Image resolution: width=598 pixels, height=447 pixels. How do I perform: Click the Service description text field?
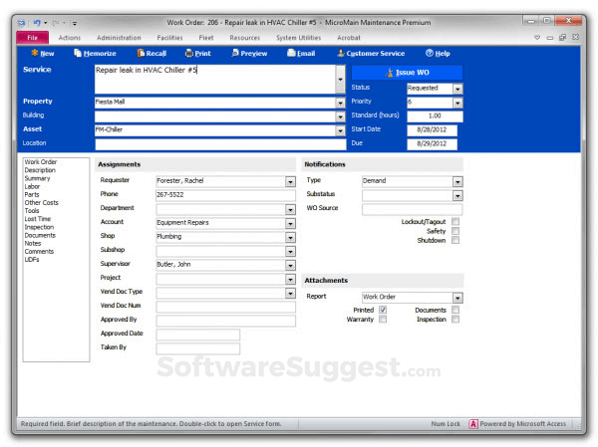tap(215, 79)
